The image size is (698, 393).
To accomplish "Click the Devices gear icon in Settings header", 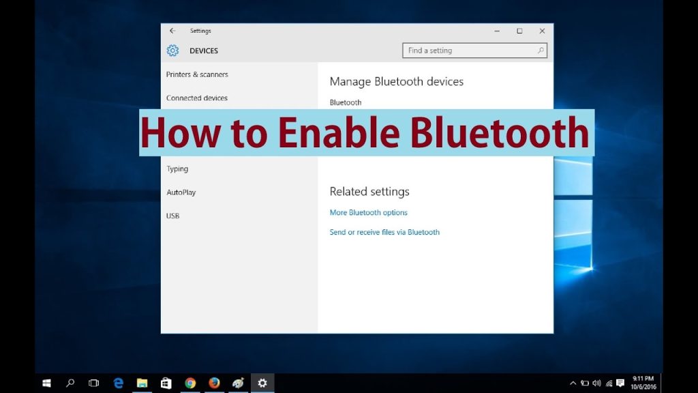I will (x=172, y=50).
